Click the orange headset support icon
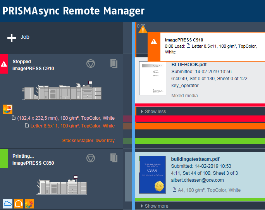The width and height of the screenshot is (265, 210). pyautogui.click(x=19, y=204)
